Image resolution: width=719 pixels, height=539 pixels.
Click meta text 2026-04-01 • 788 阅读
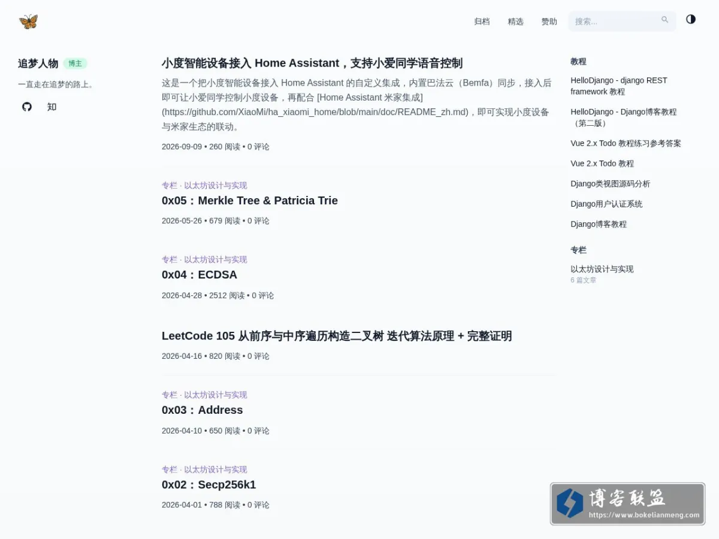[x=201, y=505]
